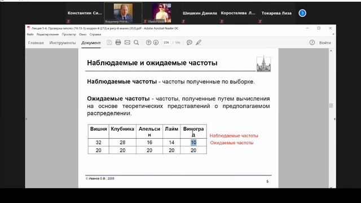Open the Help question mark icon
Viewport: 361px width, 203px height.
(312, 43)
